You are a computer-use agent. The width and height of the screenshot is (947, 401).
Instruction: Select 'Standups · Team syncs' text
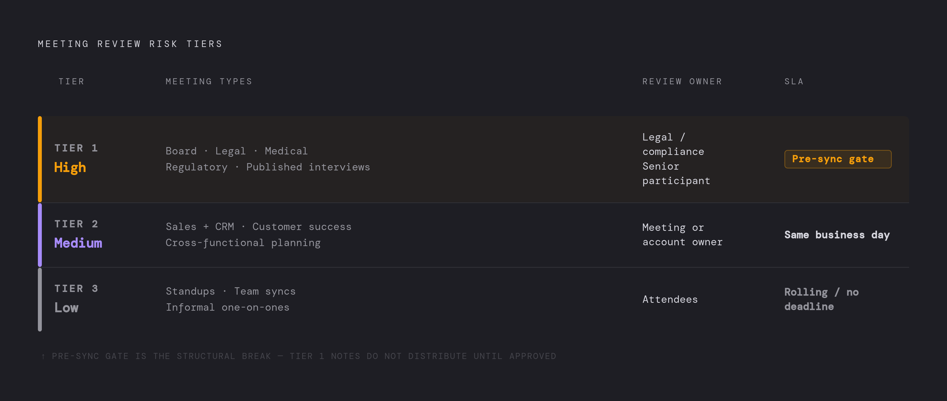pos(230,291)
